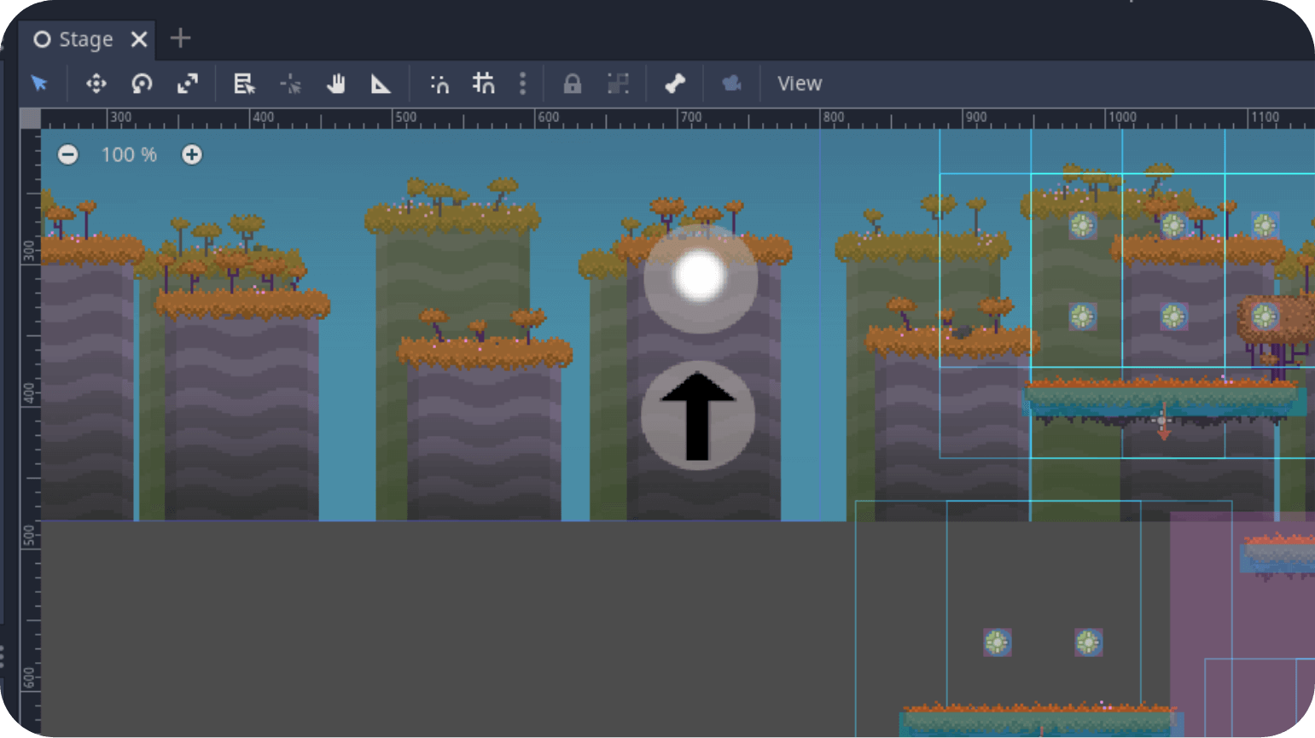Image resolution: width=1315 pixels, height=738 pixels.
Task: Enable the Pan Mode hand tool
Action: pos(335,84)
